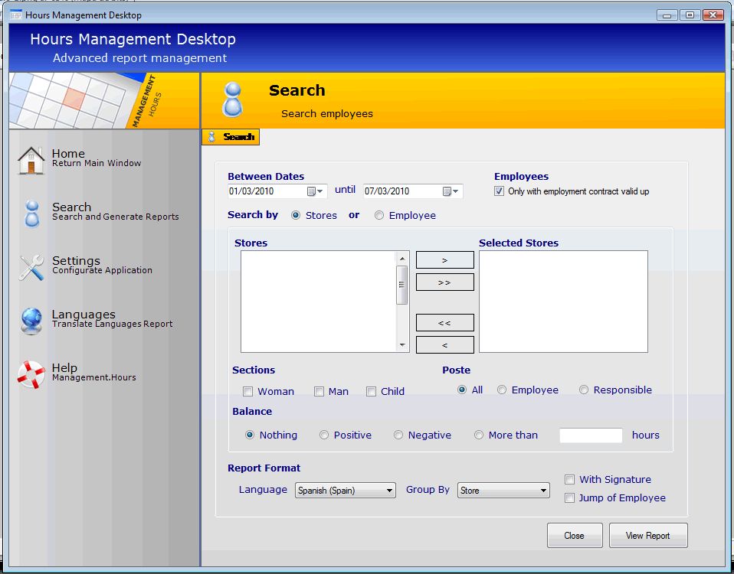Open the Language dropdown showing Spanish (Spain)
This screenshot has width=734, height=574.
coord(346,491)
